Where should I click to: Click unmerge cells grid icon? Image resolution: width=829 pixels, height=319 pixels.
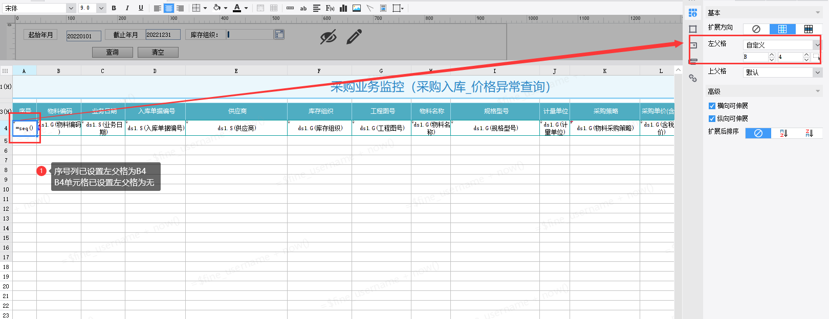tap(274, 8)
